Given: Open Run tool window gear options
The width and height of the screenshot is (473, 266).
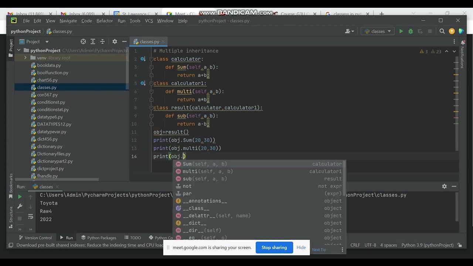Looking at the screenshot, I should point(444,187).
